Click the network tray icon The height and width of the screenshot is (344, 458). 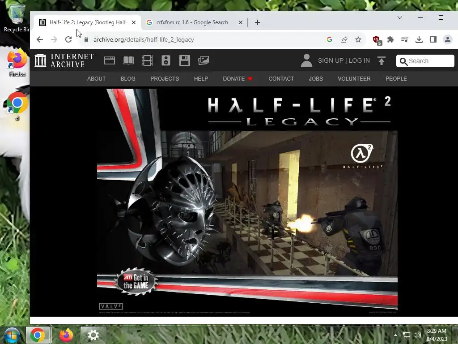pos(406,335)
